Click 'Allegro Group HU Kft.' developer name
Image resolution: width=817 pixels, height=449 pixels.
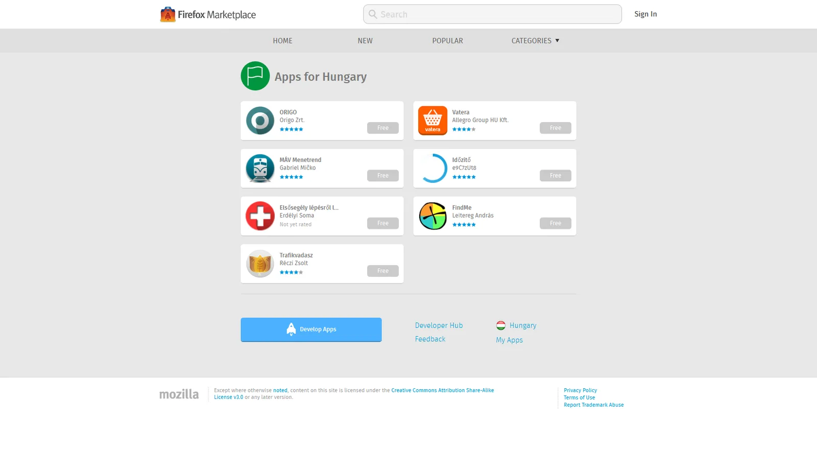tap(480, 121)
